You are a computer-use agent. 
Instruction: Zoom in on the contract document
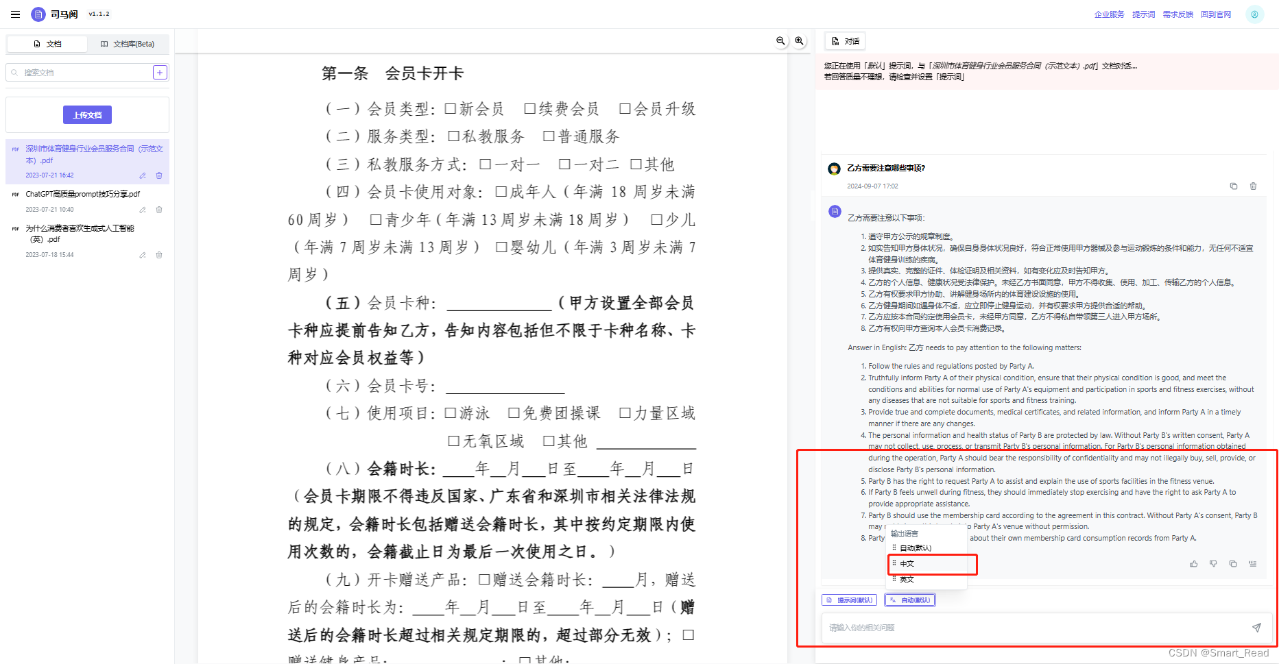pyautogui.click(x=799, y=41)
